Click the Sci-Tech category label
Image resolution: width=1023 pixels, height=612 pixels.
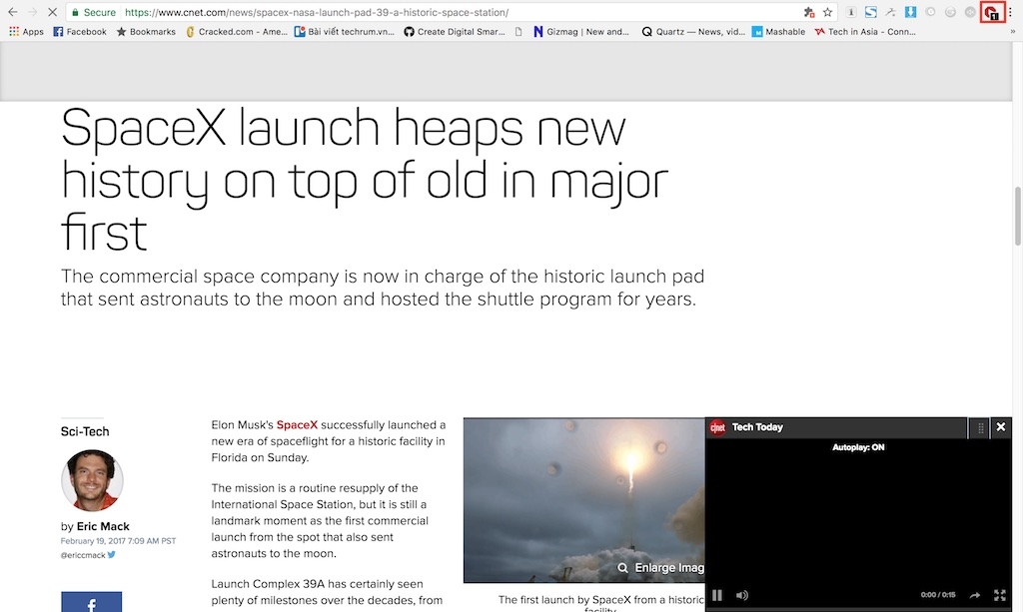85,431
